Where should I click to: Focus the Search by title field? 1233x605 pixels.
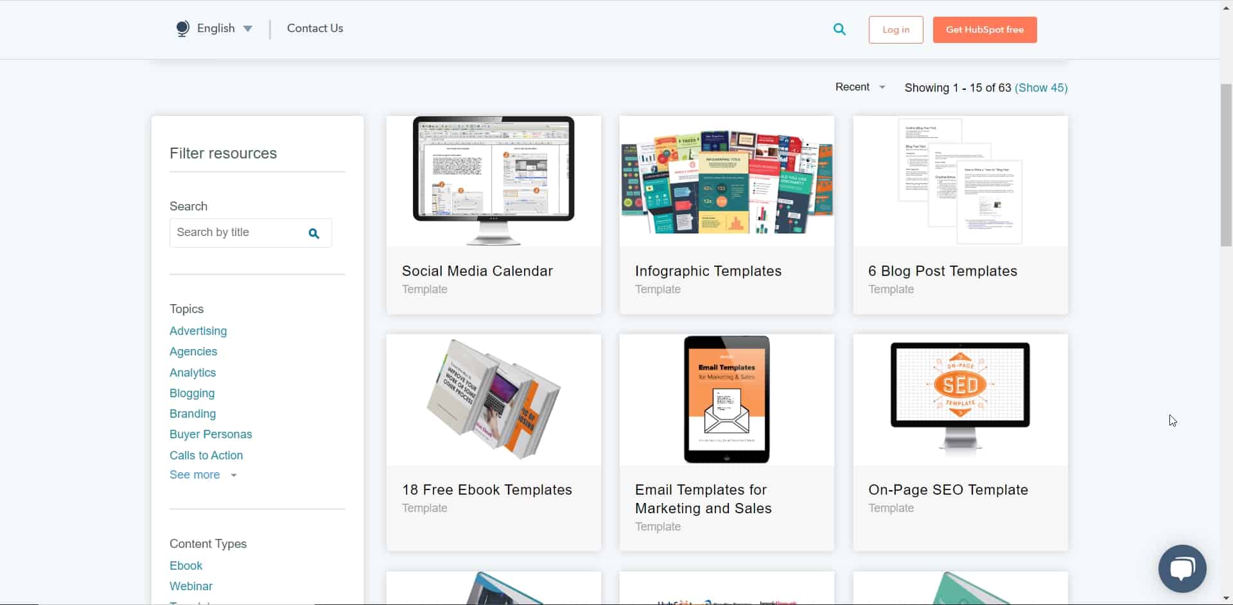coord(238,233)
